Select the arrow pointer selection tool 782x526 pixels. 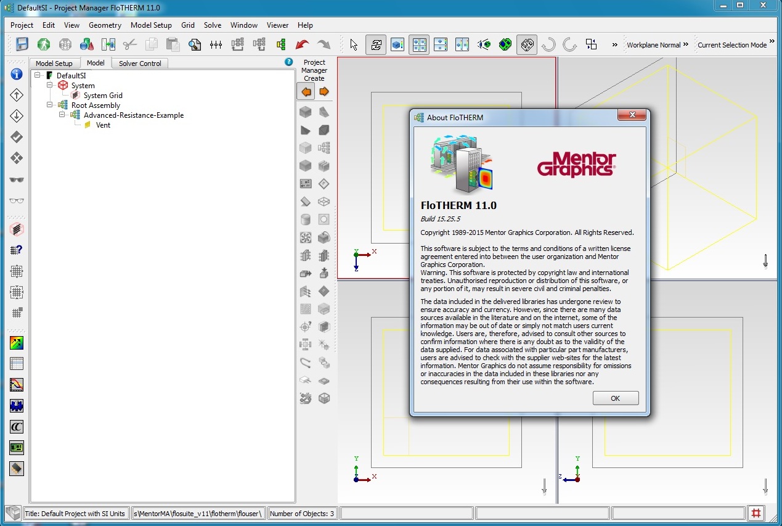click(354, 44)
